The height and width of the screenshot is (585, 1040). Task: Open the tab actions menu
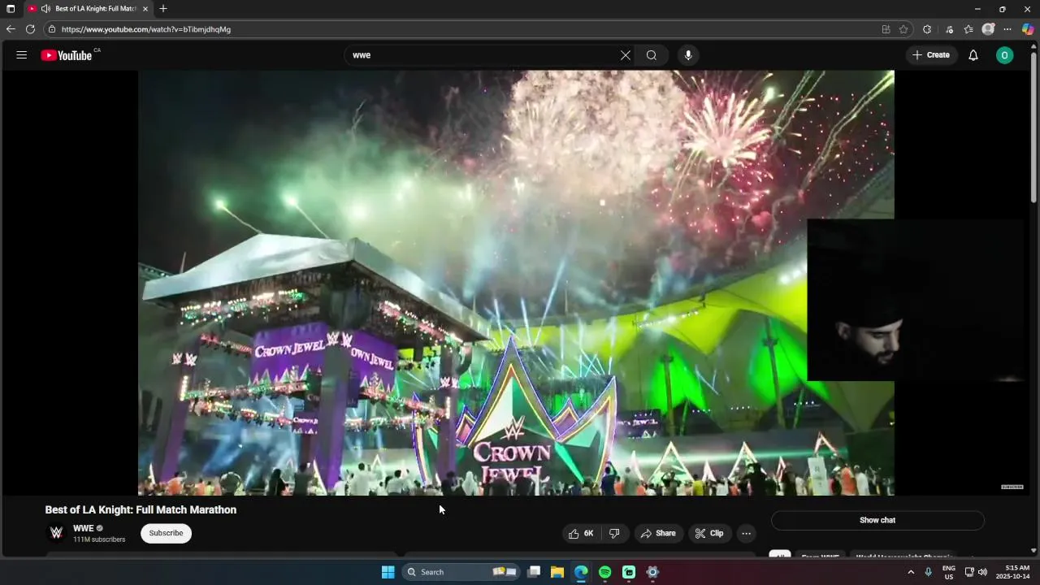click(11, 9)
